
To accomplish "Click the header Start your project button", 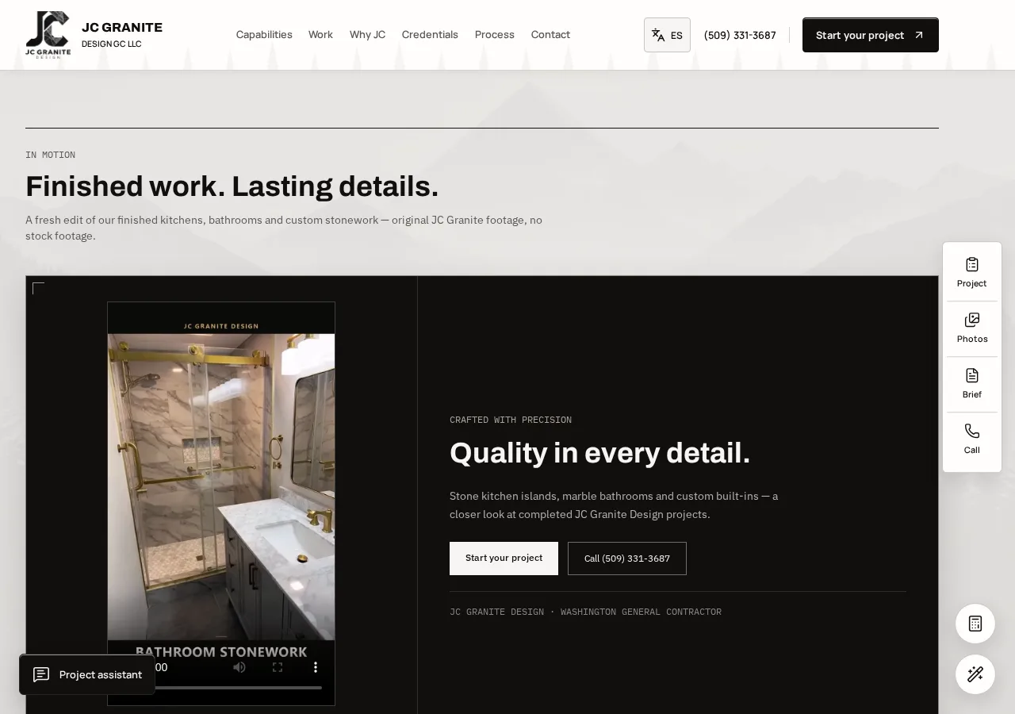I will pos(871,35).
